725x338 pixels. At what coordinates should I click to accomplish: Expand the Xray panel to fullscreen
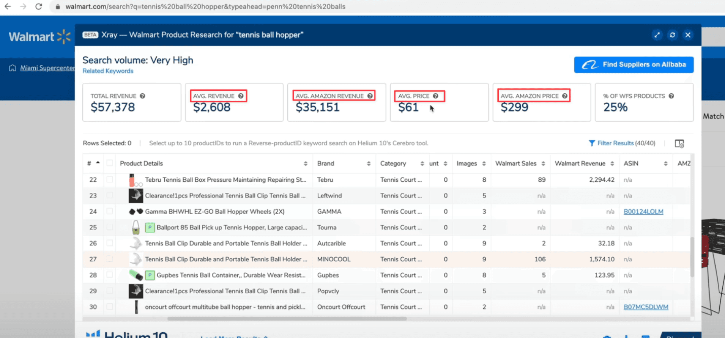tap(657, 35)
